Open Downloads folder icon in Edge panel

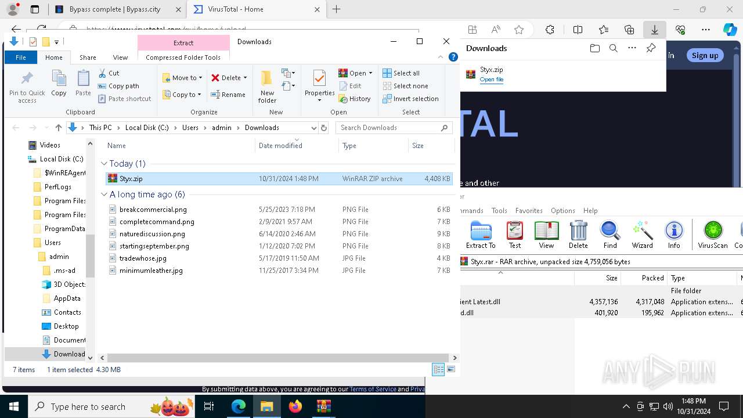(x=594, y=48)
